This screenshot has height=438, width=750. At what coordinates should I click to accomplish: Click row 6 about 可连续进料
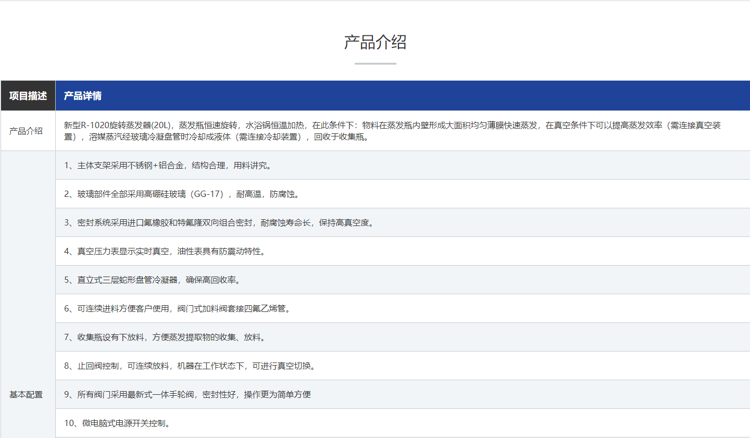[x=177, y=309]
